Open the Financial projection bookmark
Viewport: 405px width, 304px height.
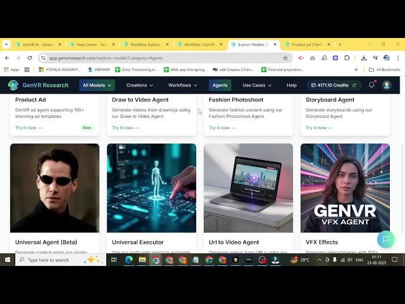pos(283,70)
